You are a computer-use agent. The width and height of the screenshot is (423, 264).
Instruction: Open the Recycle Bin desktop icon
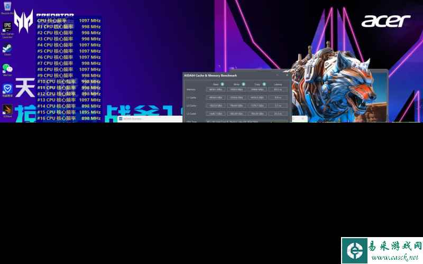(x=7, y=7)
